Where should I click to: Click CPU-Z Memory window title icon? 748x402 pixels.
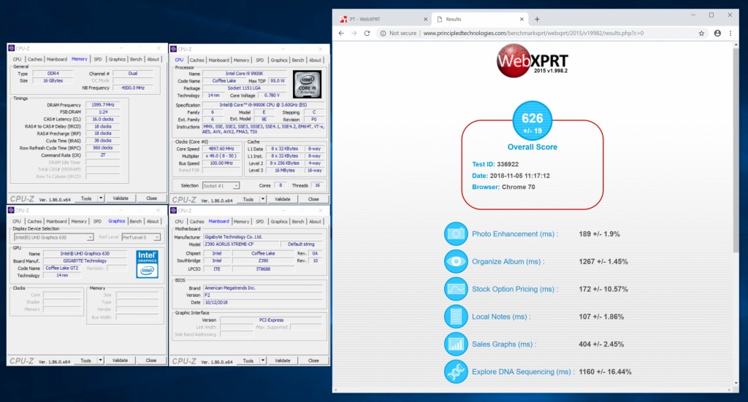12,48
